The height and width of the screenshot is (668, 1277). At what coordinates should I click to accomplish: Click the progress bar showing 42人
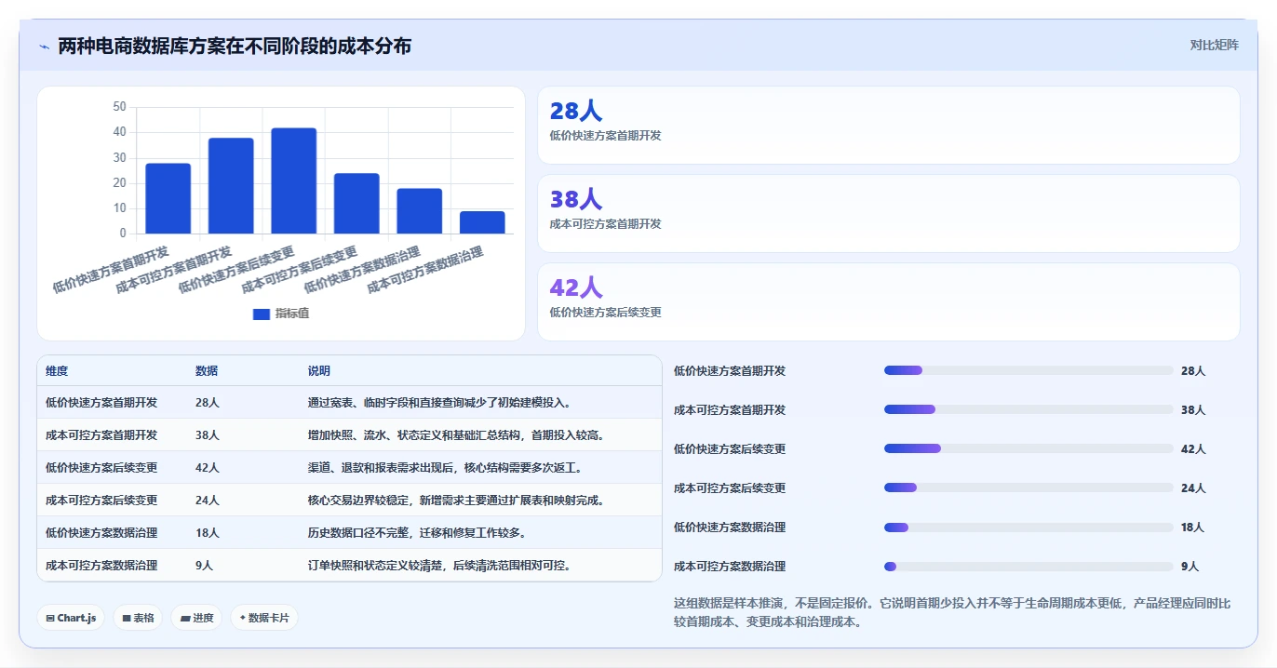1028,448
